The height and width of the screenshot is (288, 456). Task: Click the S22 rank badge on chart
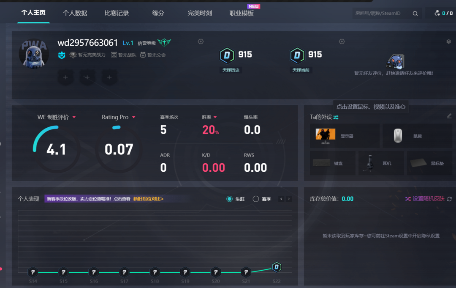tap(276, 267)
